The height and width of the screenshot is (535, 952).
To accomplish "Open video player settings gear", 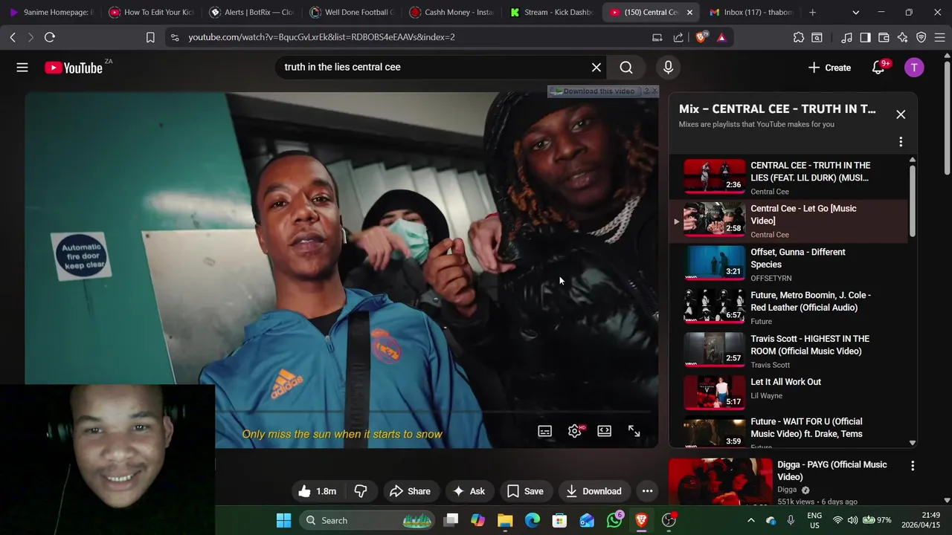I will [575, 431].
